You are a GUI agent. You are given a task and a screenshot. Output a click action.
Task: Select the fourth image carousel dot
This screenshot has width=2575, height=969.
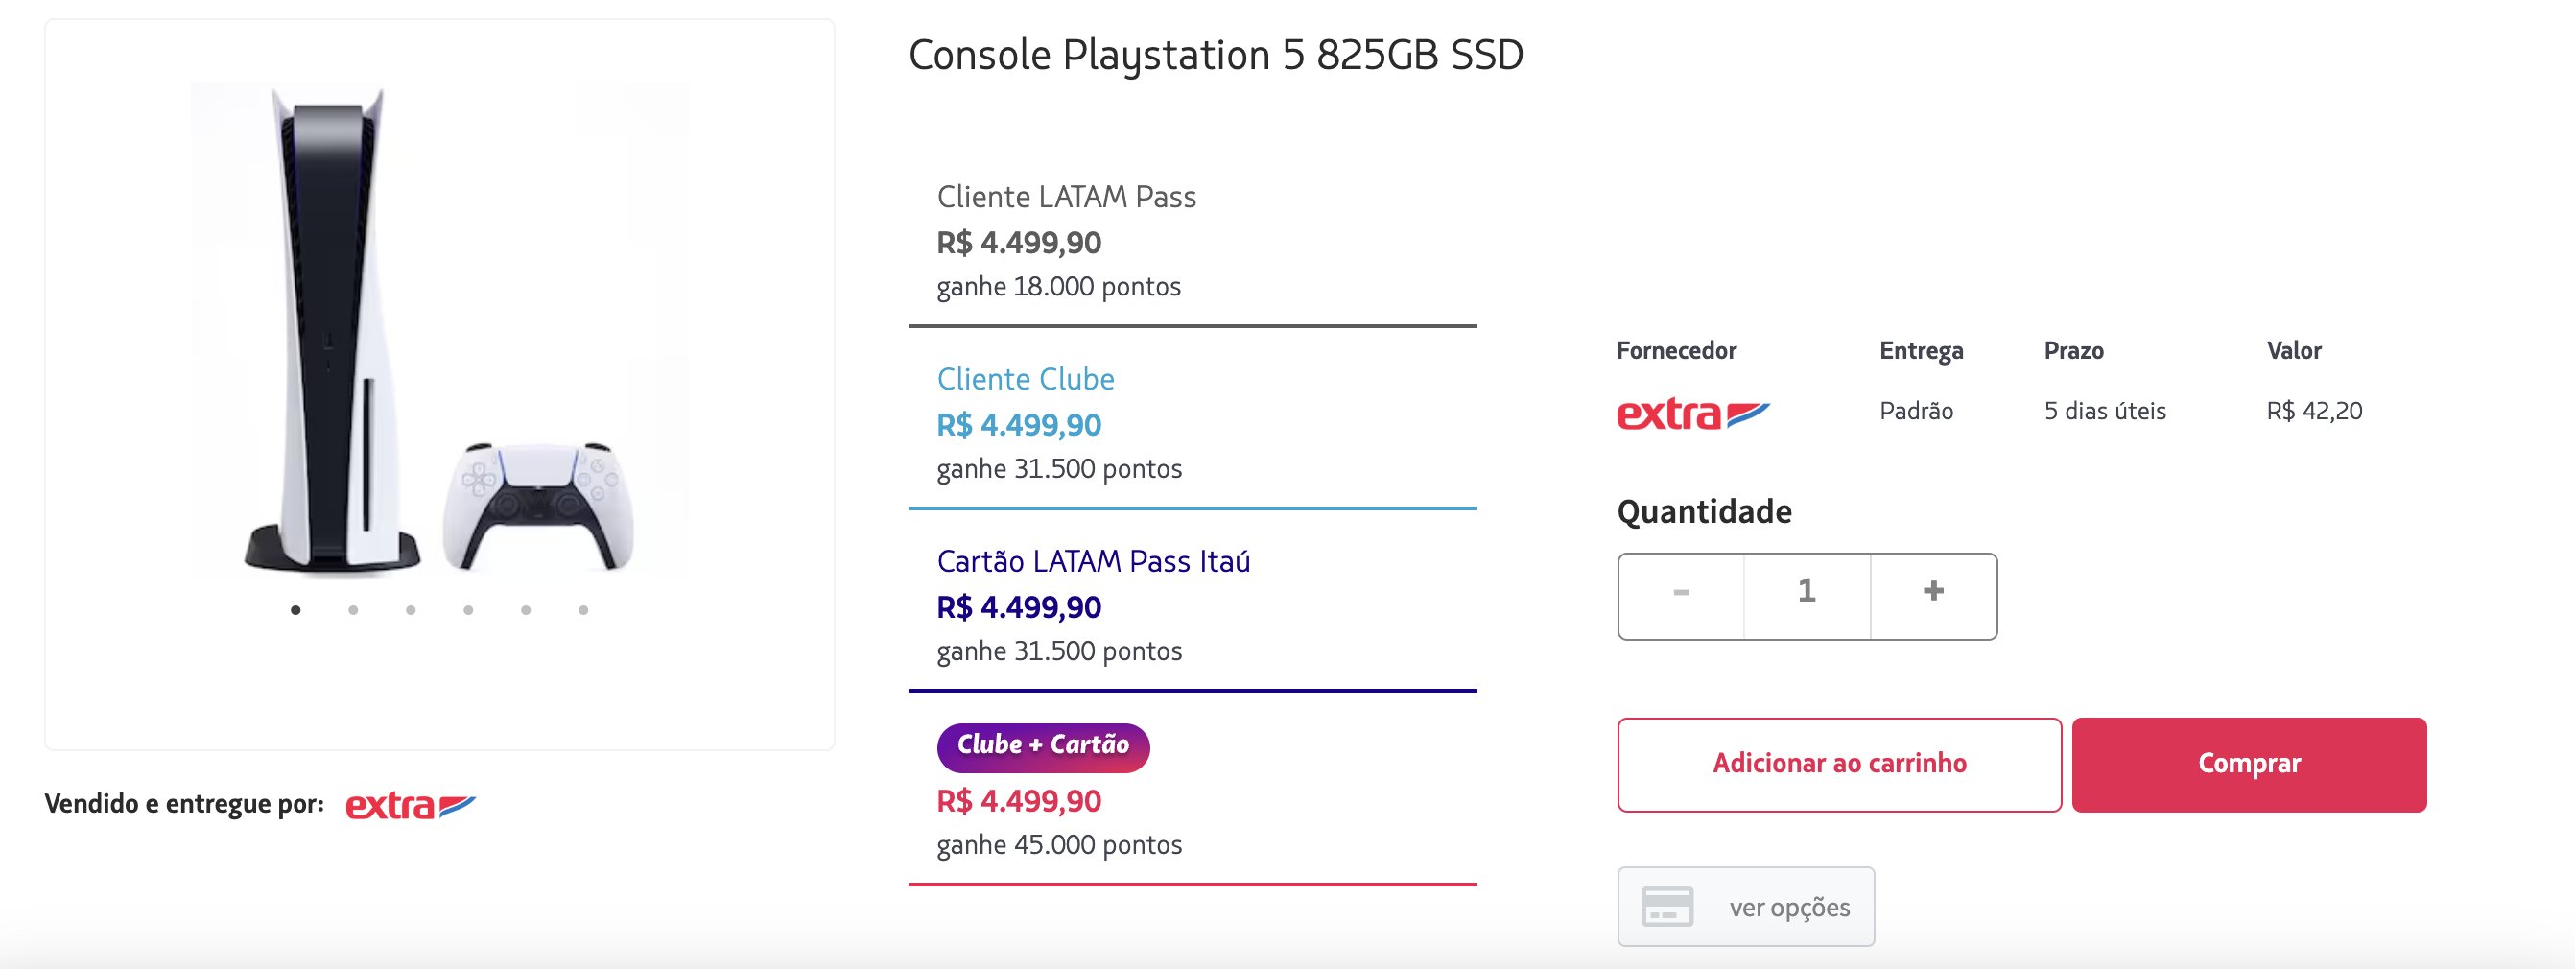[x=468, y=610]
